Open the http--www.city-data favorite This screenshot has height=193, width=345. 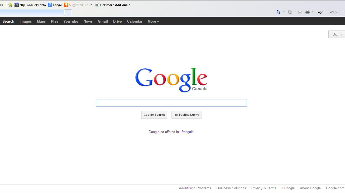click(x=30, y=5)
